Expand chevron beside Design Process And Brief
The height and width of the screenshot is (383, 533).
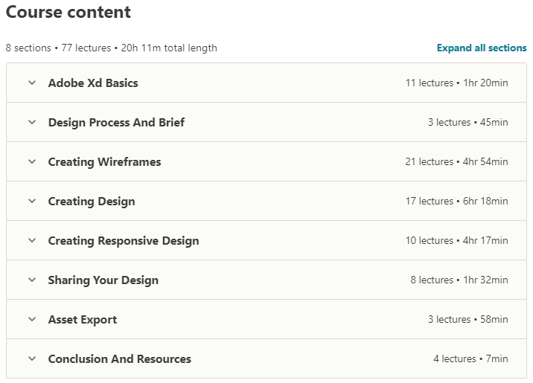[x=32, y=122]
